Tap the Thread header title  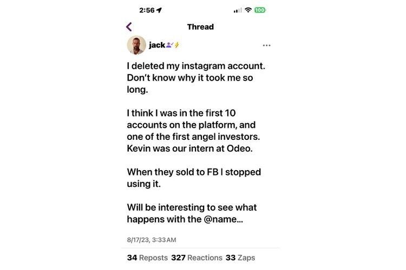pyautogui.click(x=200, y=26)
